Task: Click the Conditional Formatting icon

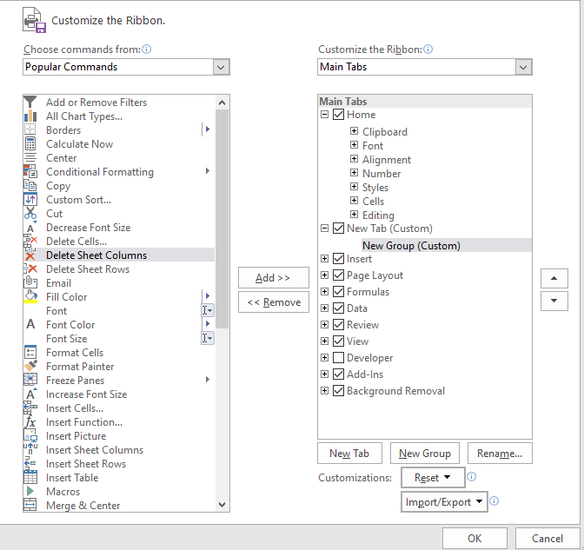Action: 30,172
